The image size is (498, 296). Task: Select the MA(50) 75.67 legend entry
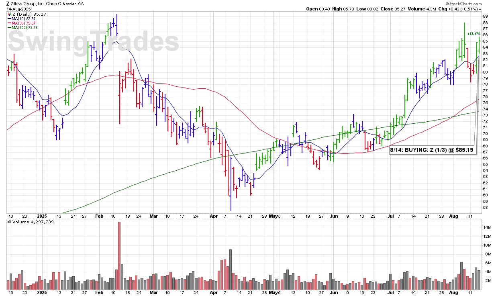click(24, 23)
